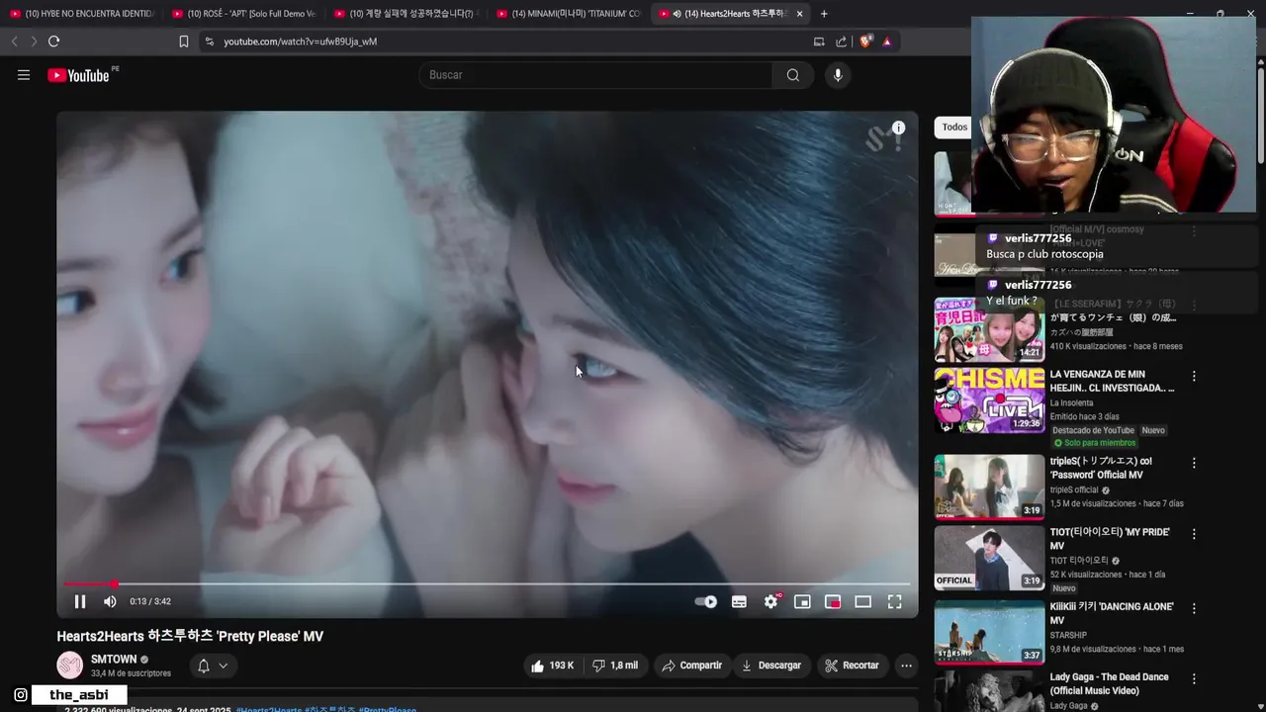The height and width of the screenshot is (712, 1266).
Task: Go forward with browser forward arrow
Action: click(34, 42)
